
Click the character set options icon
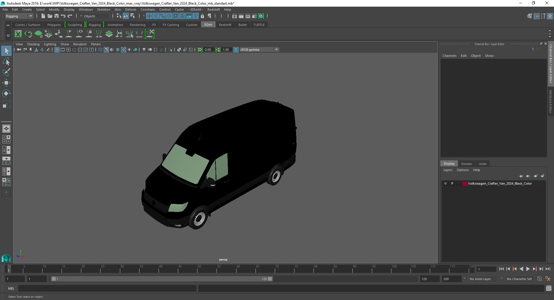[x=548, y=279]
